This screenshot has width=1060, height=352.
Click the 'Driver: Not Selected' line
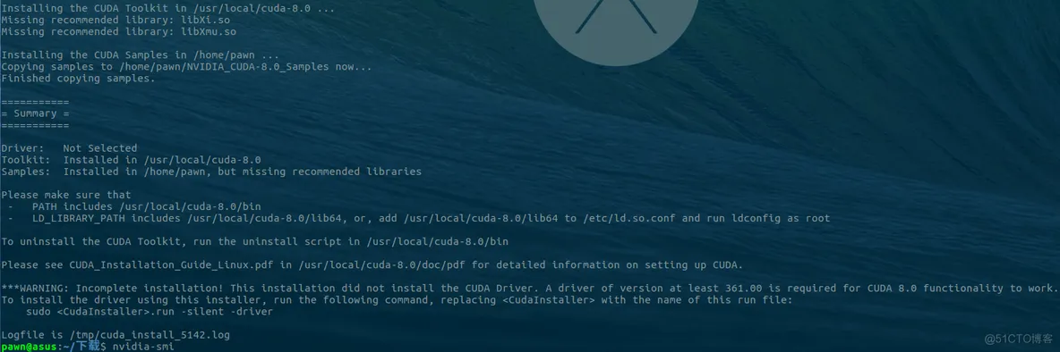69,147
